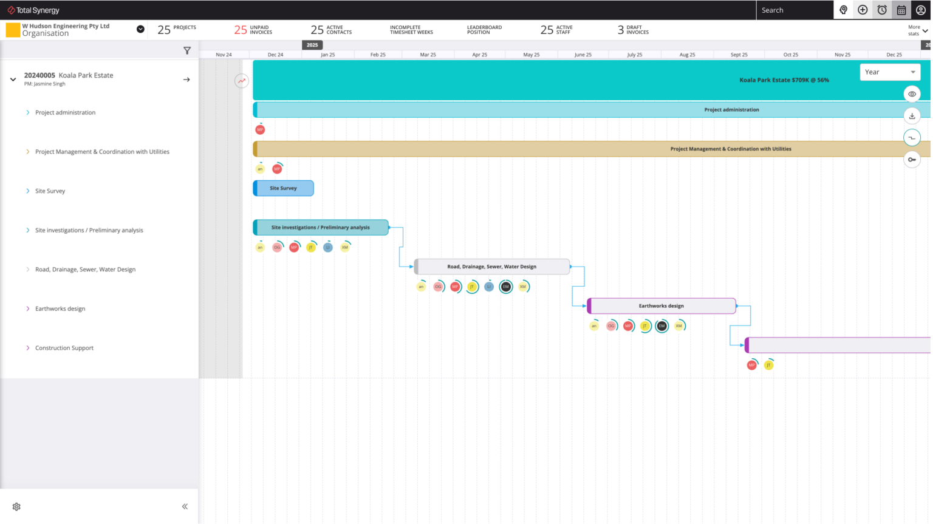The image size is (933, 524).
Task: Open the W Hudson Engineering organisation dropdown
Action: pos(140,29)
